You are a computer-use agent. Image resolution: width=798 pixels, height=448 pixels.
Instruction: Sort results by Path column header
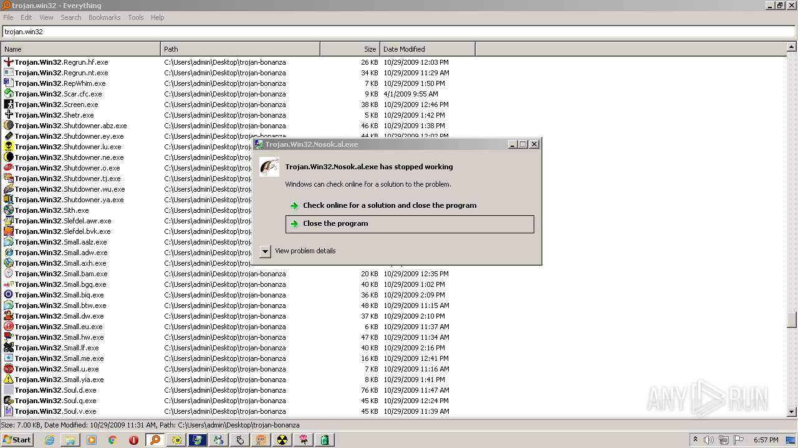240,49
